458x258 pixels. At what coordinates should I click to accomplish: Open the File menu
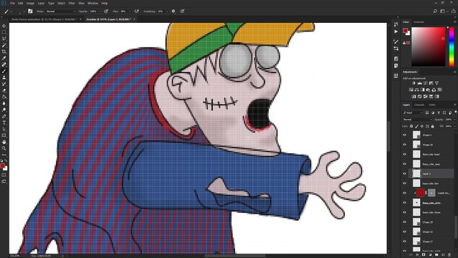coord(12,3)
